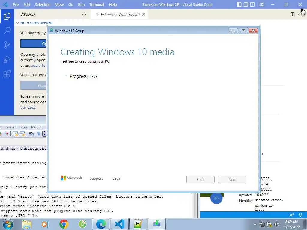
Task: Switch to Notepad++ on the taskbar
Action: (x=138, y=224)
